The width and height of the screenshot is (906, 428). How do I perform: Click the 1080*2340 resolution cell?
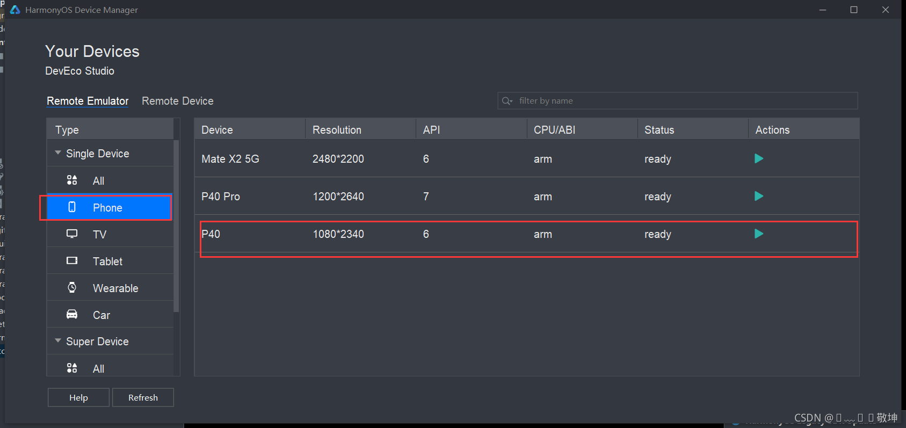338,234
